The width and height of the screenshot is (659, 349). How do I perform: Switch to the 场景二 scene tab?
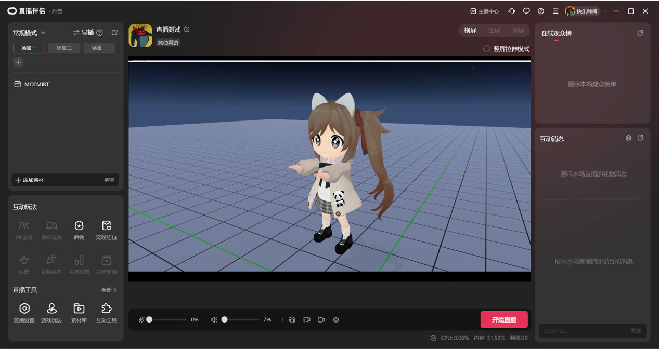64,48
